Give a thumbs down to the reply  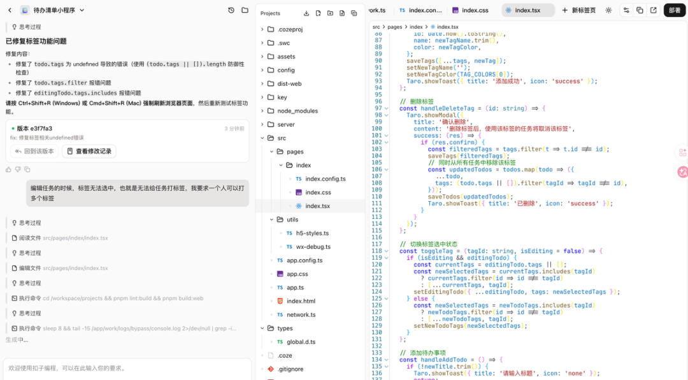18,169
